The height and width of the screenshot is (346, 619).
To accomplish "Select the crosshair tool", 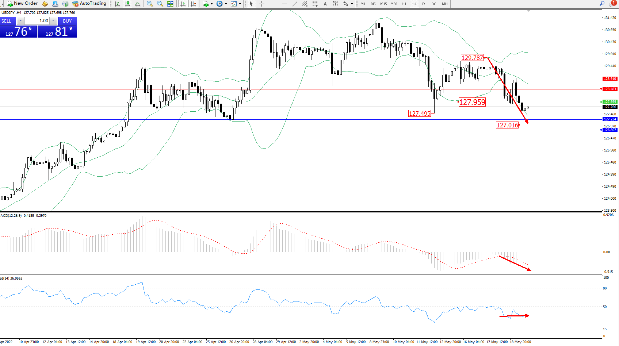I will [x=261, y=4].
